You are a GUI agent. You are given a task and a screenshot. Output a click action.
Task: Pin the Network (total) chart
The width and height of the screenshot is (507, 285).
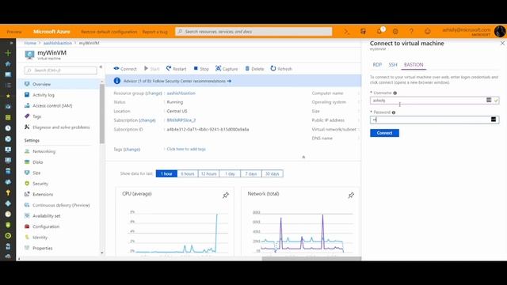(351, 195)
